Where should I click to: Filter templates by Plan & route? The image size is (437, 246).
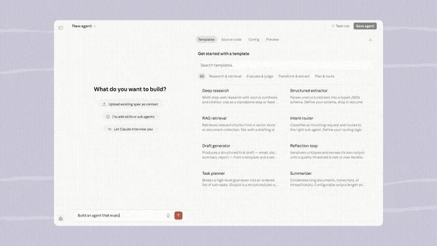click(x=325, y=76)
